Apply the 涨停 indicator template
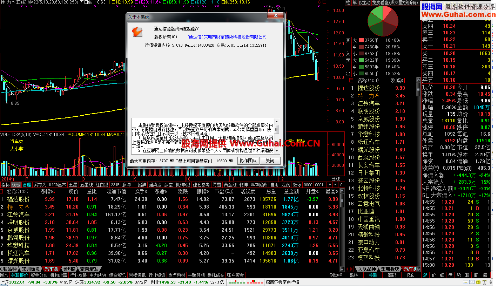This screenshot has width=498, height=286. (x=297, y=185)
